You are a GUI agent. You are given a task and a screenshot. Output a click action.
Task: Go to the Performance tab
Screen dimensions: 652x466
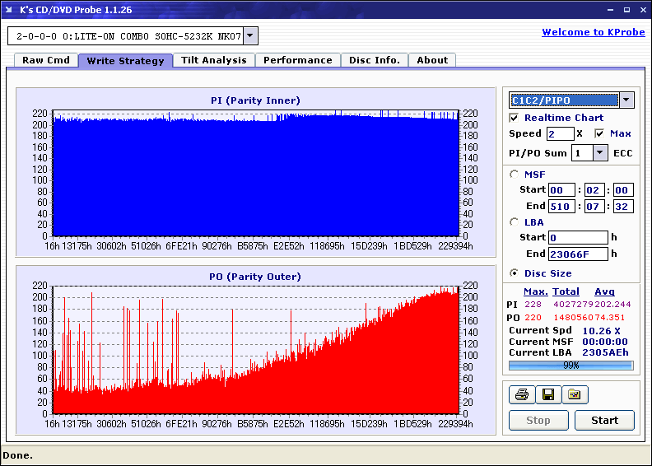298,60
